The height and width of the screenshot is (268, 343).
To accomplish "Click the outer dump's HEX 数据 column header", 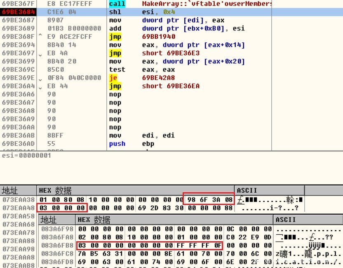I will (x=55, y=191).
